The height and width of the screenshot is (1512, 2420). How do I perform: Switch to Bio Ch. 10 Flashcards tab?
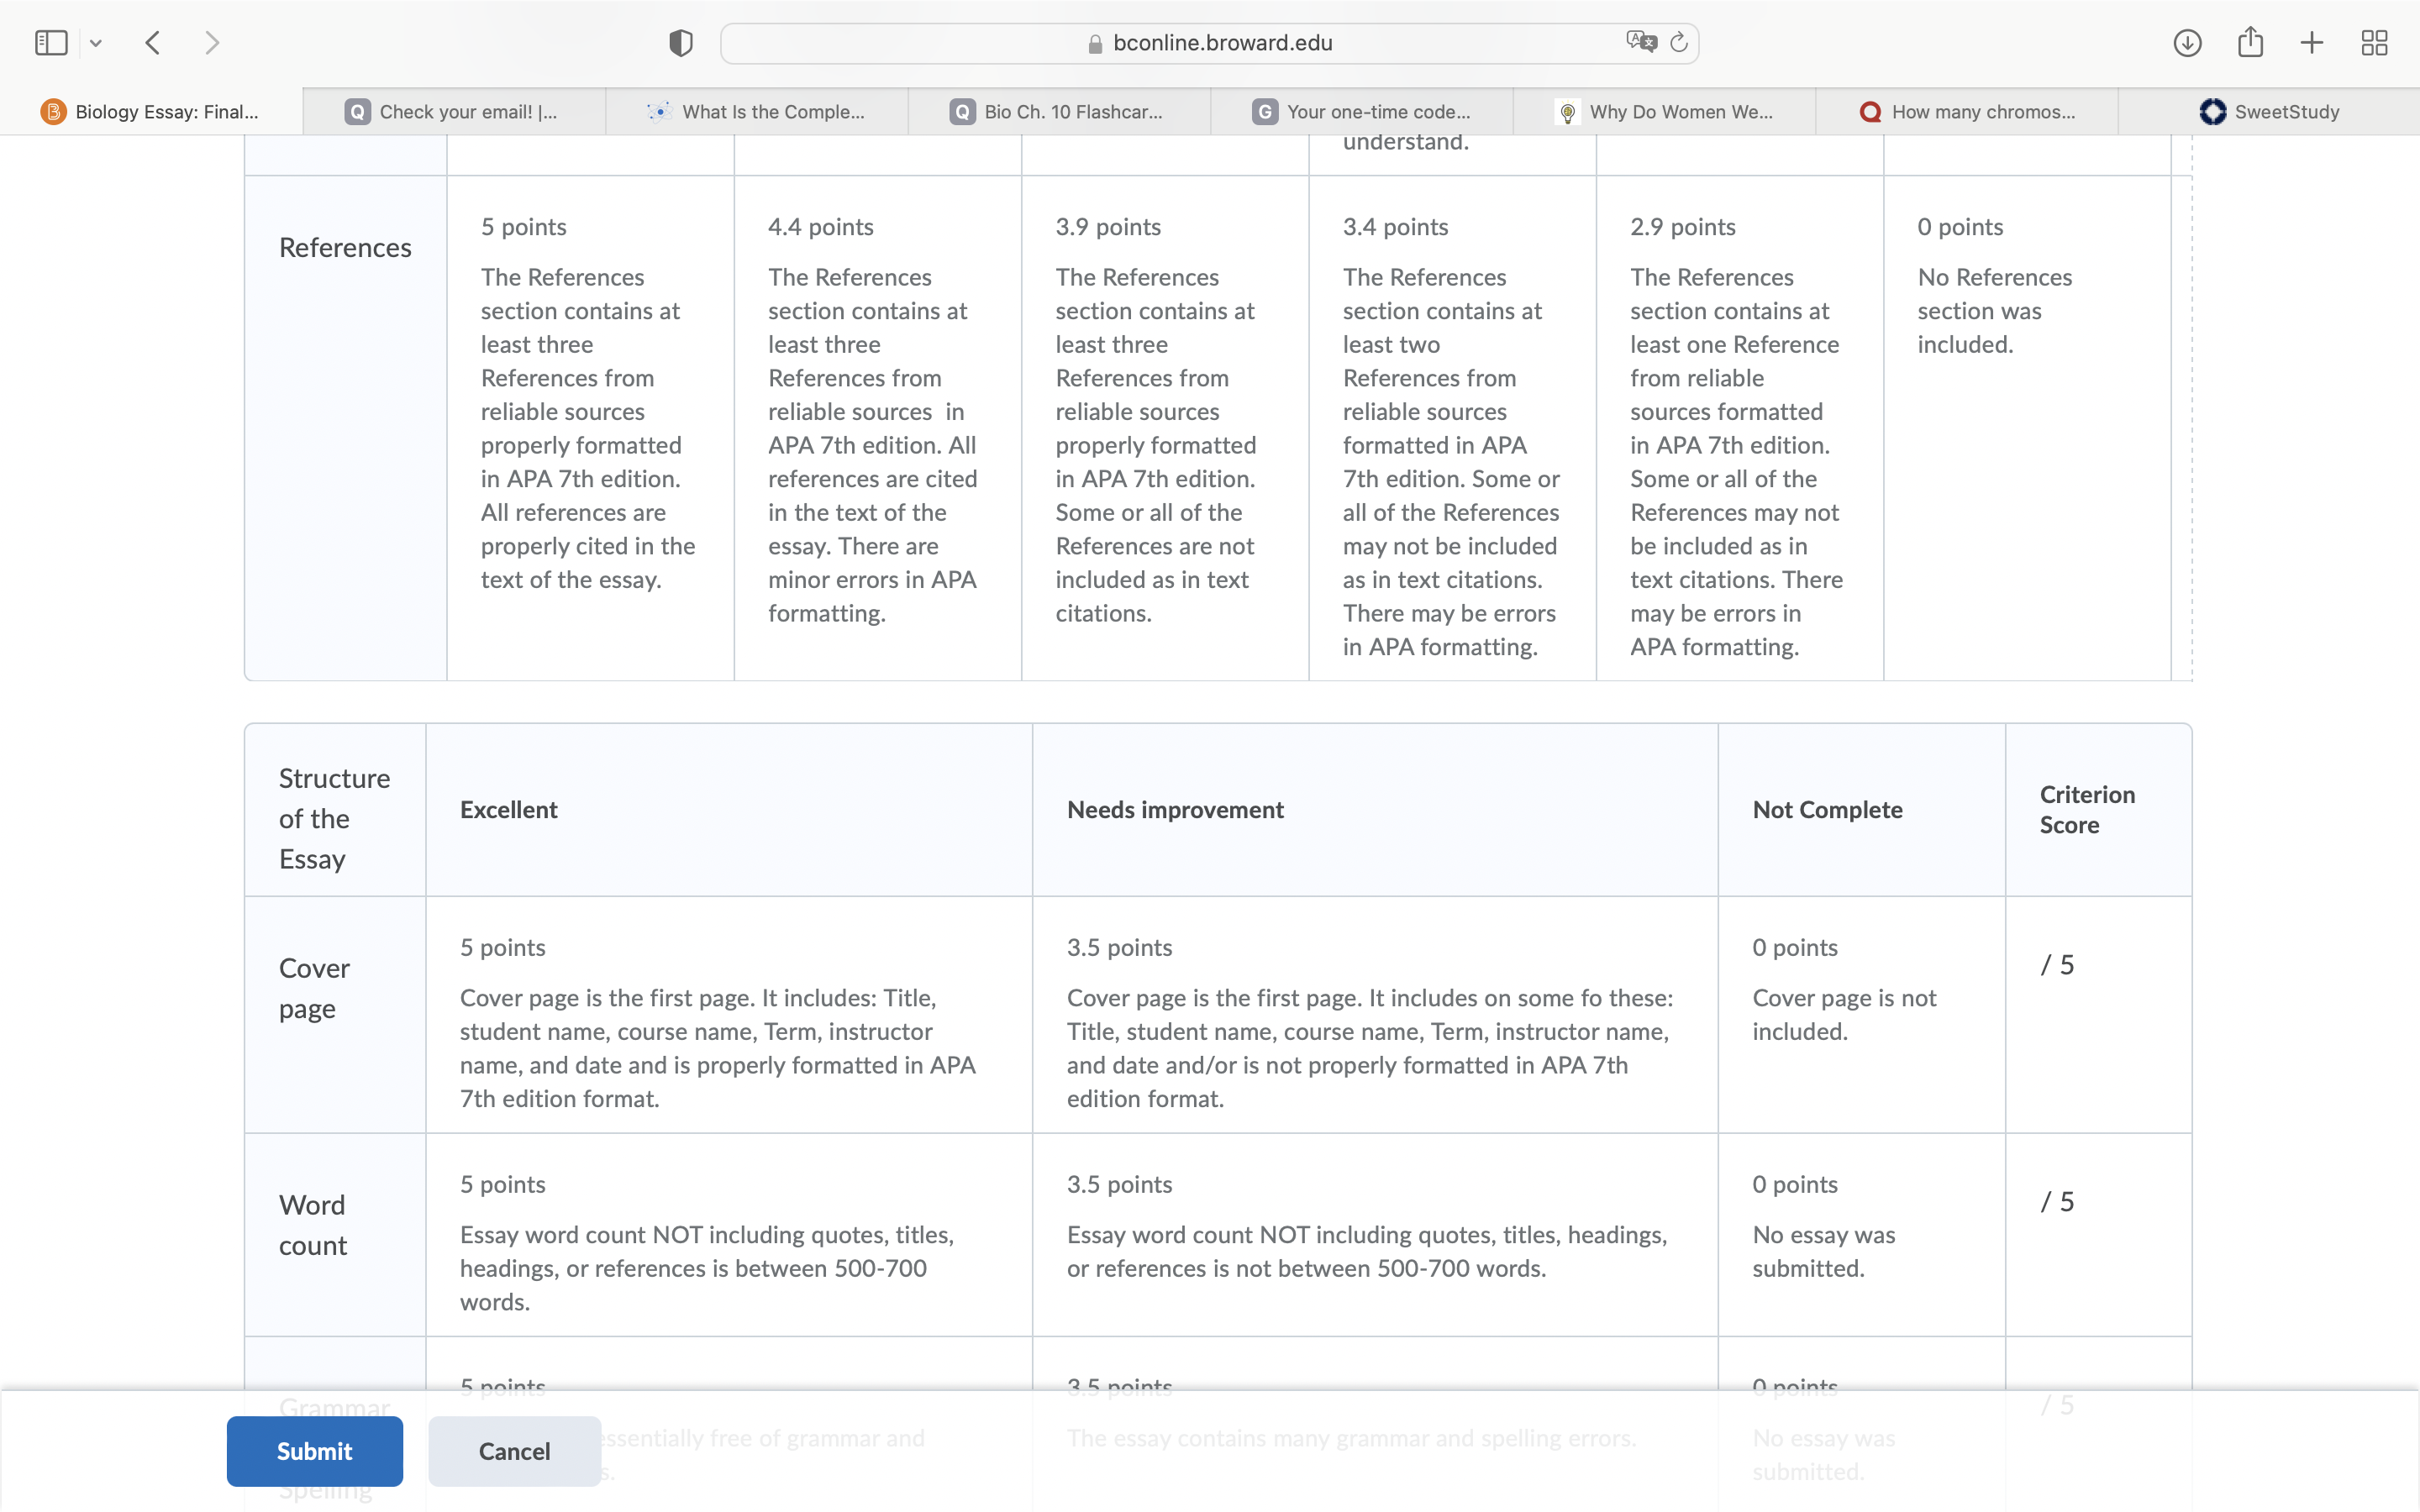1059,112
